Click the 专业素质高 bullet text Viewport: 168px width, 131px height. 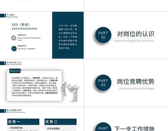pos(54,129)
